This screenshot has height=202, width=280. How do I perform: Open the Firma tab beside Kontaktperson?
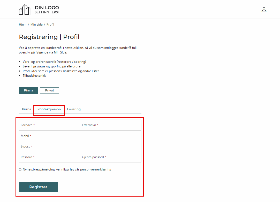click(x=26, y=109)
